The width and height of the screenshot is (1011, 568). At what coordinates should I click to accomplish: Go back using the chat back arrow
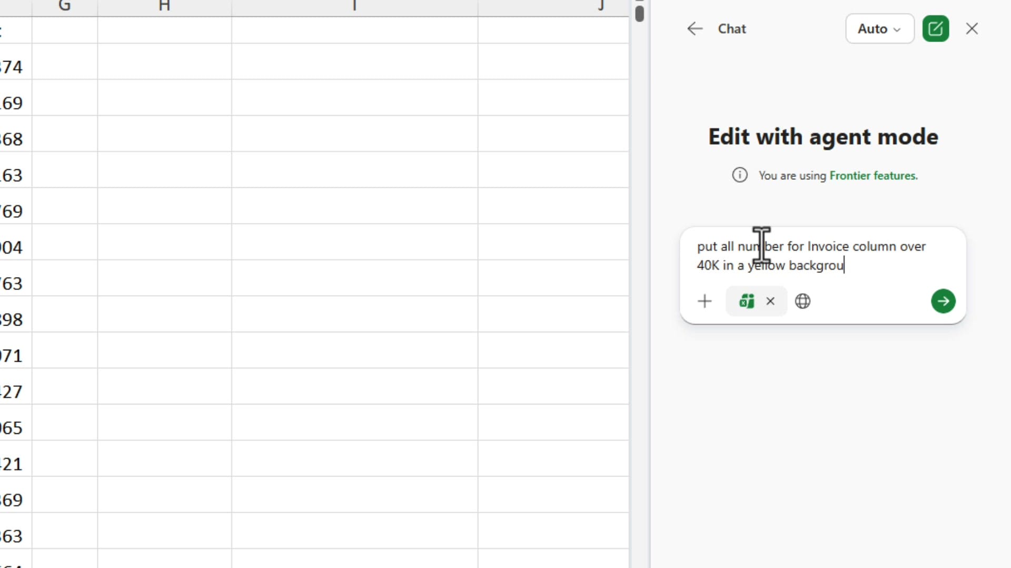tap(694, 28)
